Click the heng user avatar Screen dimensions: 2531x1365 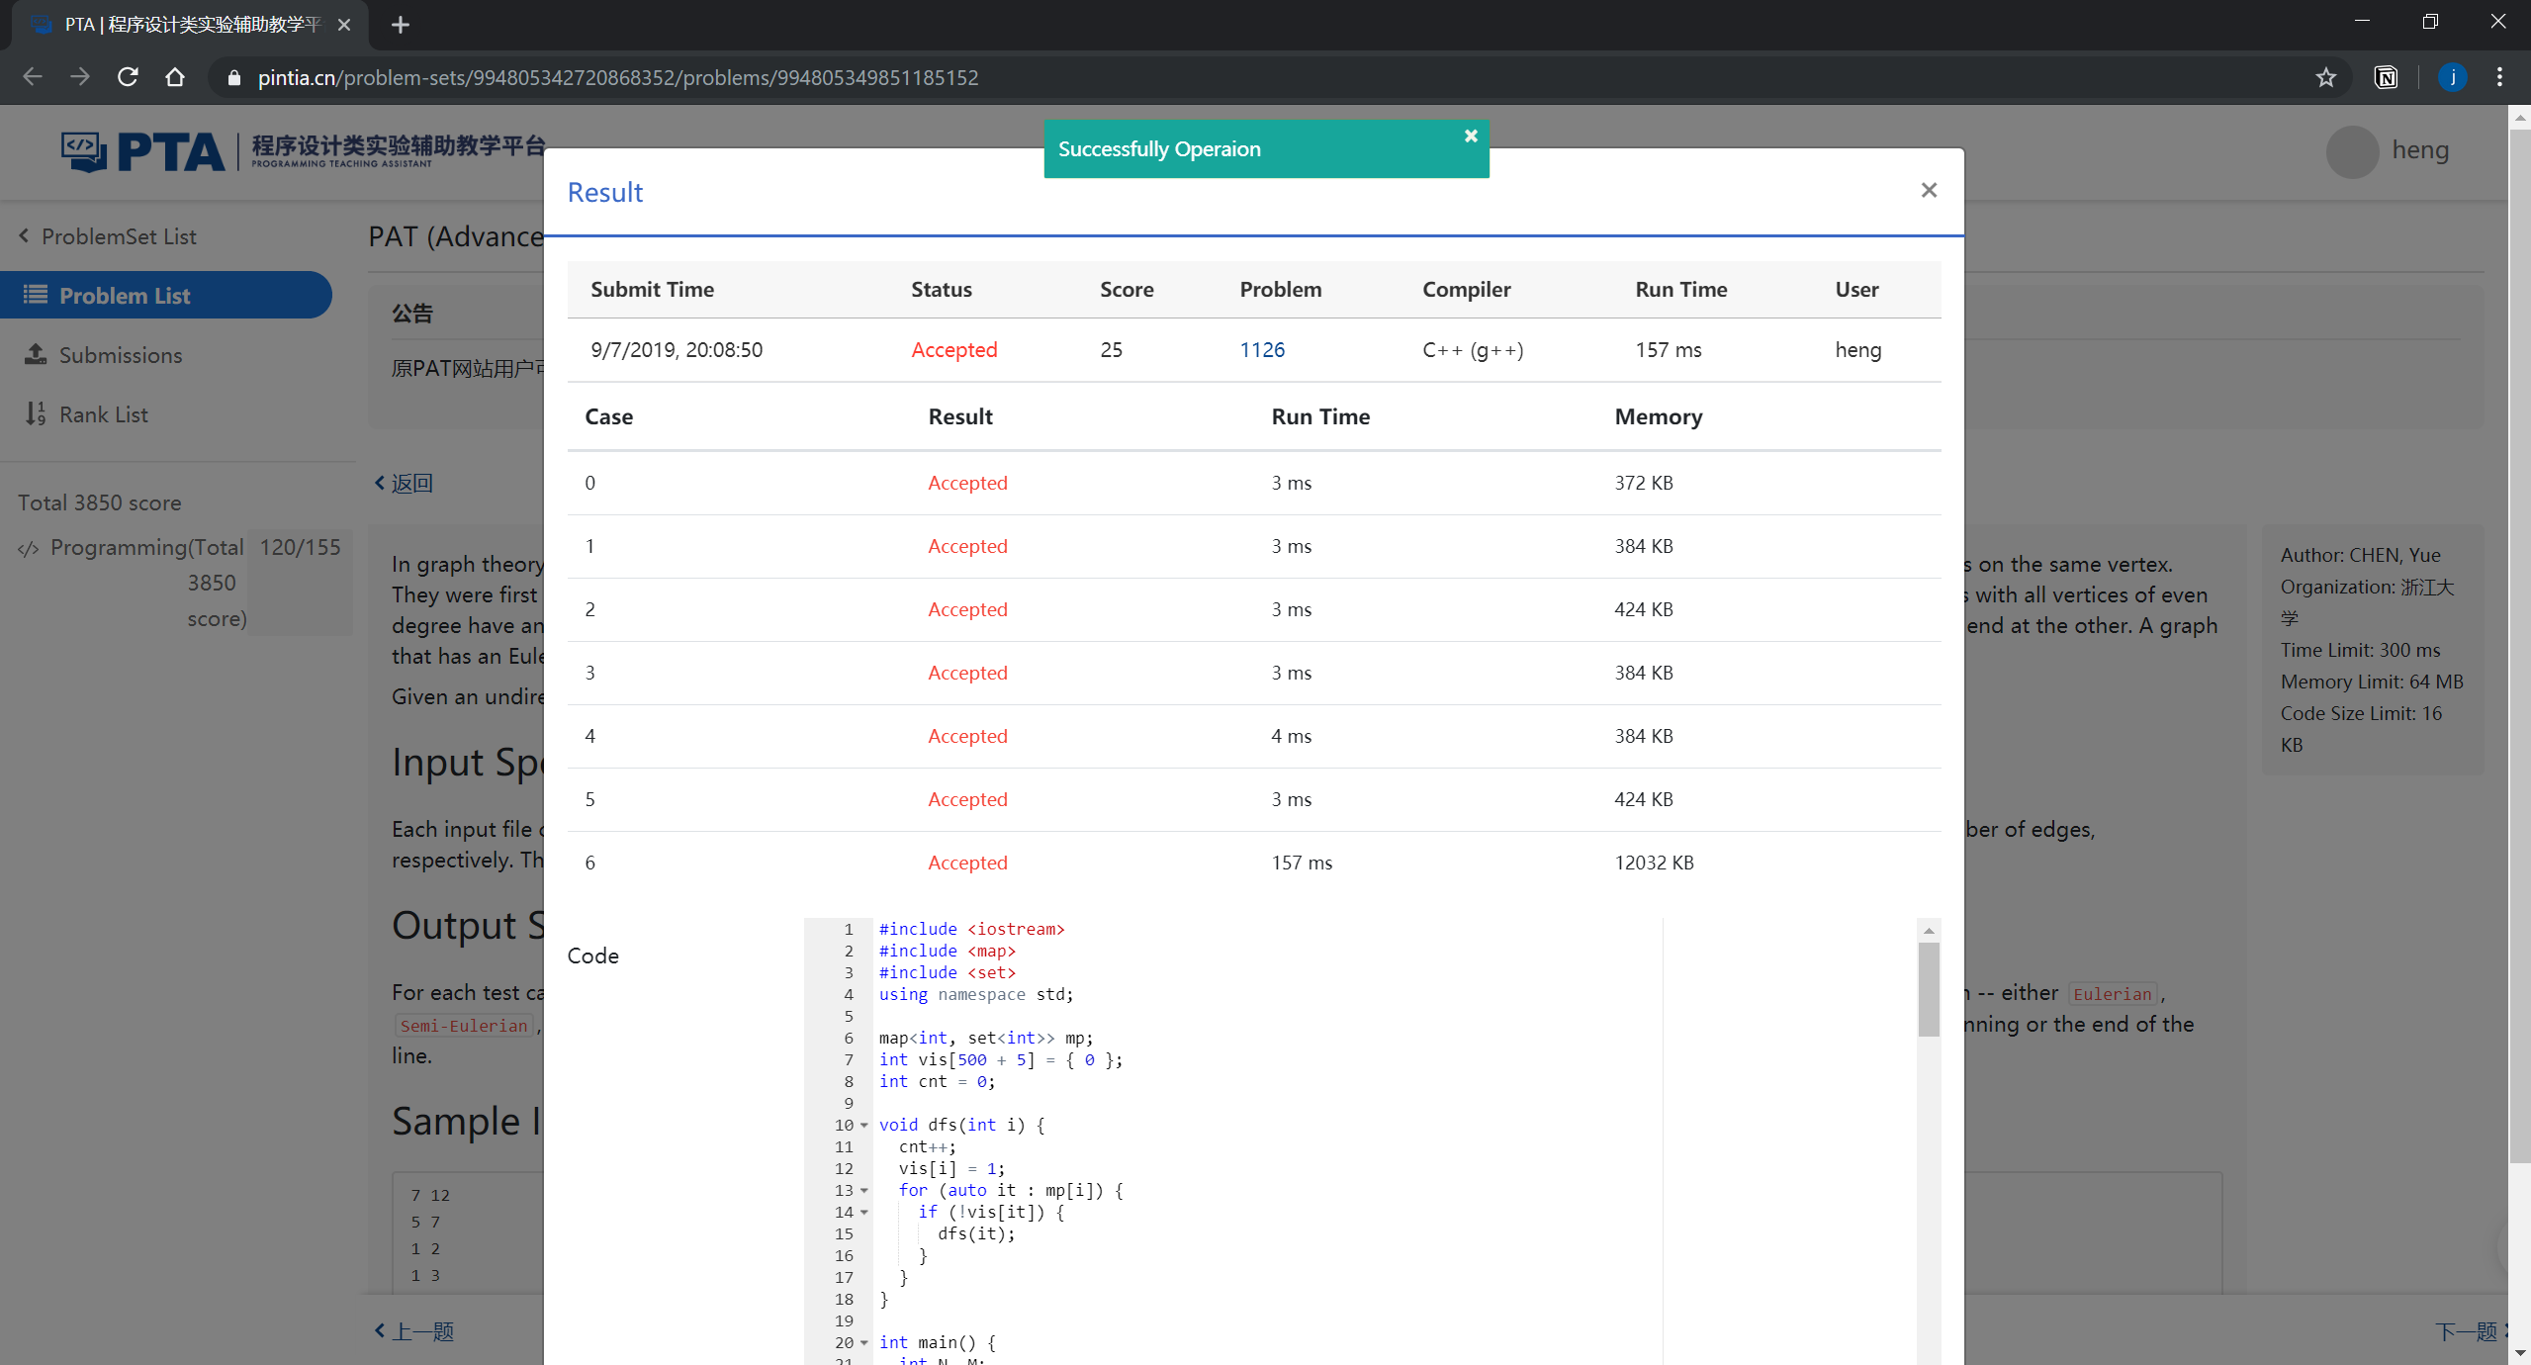[x=2352, y=151]
